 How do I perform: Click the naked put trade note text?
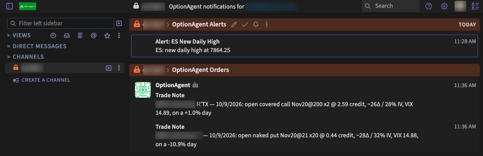point(287,140)
